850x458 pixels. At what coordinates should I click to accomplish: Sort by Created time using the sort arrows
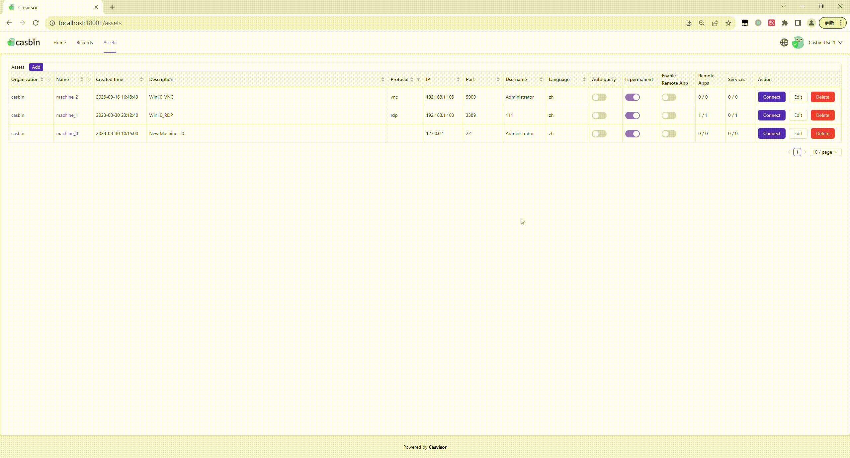(x=141, y=79)
